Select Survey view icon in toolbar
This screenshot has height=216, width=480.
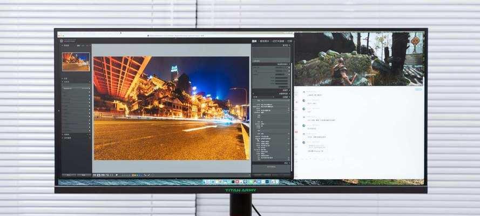pos(107,175)
